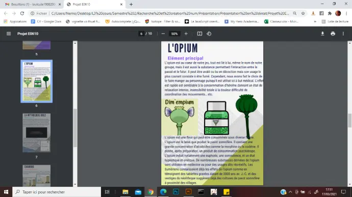
Task: Zoom out with the minus button
Action: pos(163,34)
